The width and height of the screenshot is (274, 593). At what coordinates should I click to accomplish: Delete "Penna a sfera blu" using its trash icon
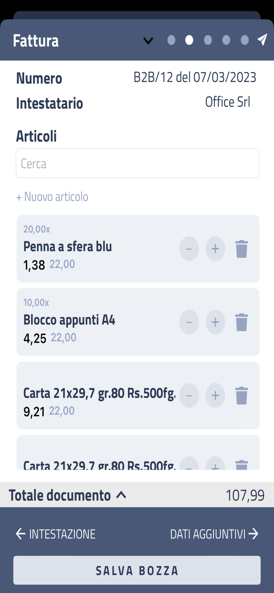point(242,249)
